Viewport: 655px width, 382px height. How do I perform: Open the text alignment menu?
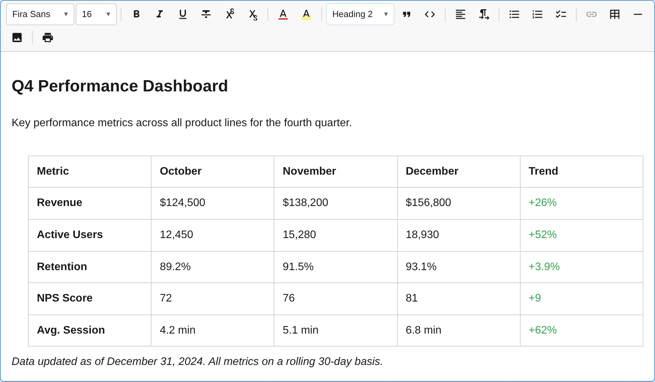point(460,14)
